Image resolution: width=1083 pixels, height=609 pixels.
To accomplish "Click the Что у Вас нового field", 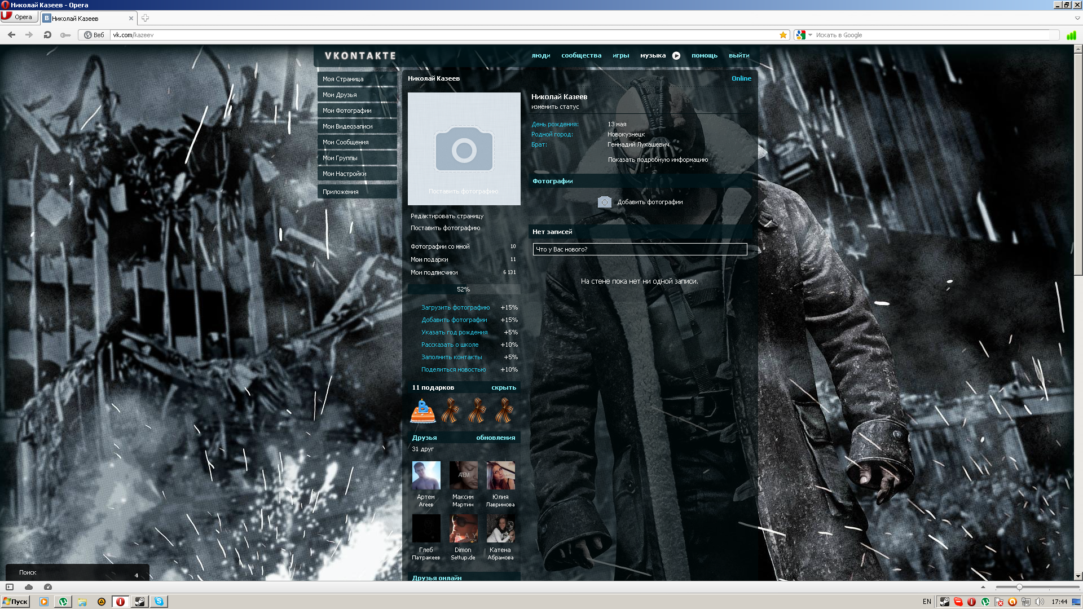I will coord(640,249).
